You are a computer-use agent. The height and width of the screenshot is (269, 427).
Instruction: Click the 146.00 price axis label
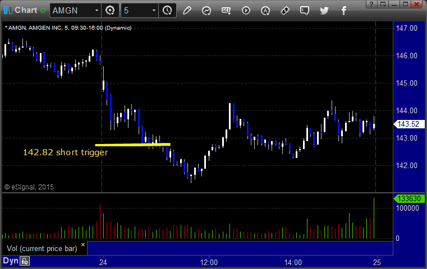click(x=407, y=55)
